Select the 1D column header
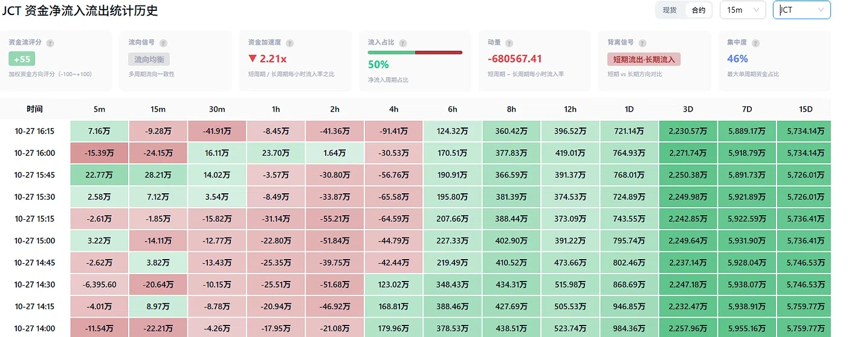866x337 pixels. coord(629,109)
